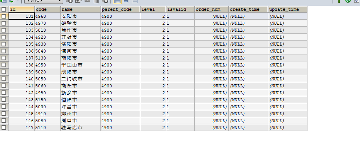Select the order_num NULL cell in row 131
The width and height of the screenshot is (360, 143).
click(x=211, y=16)
